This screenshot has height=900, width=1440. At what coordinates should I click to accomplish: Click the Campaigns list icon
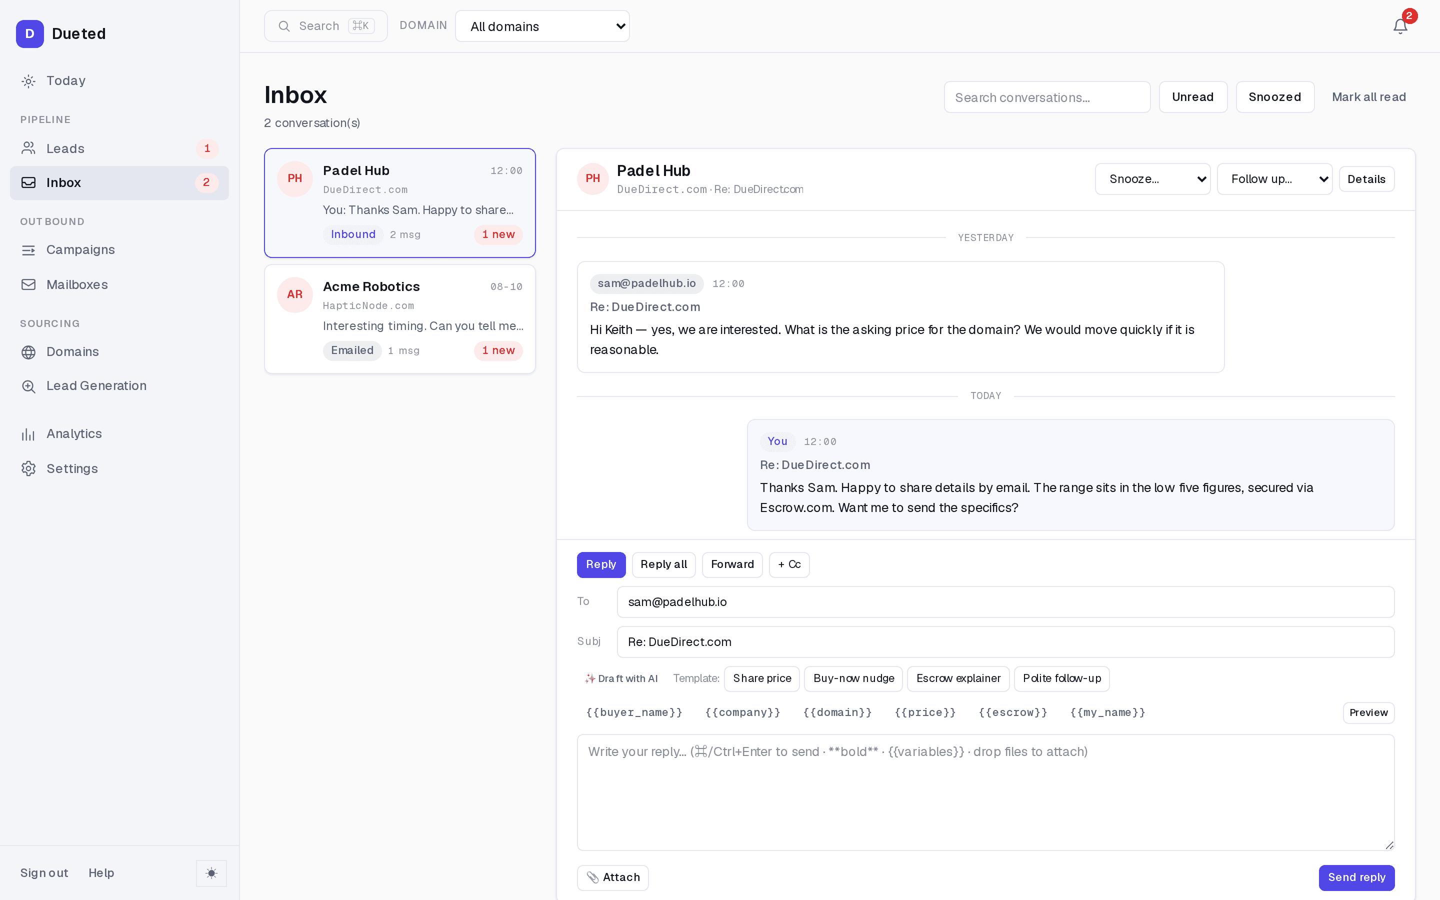pos(28,250)
